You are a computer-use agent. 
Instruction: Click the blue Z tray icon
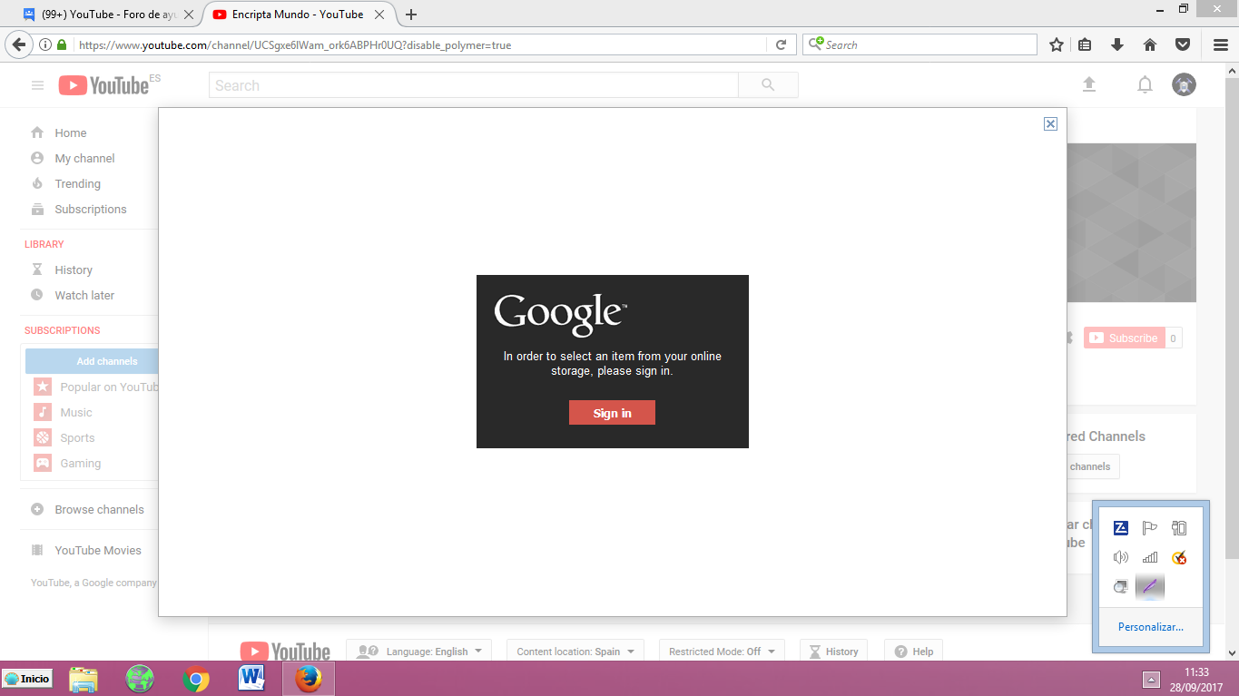(1121, 528)
